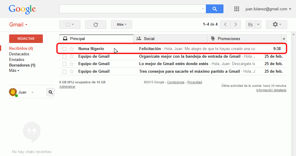The image size is (296, 156).
Task: Switch to the Principal tab
Action: 96,39
